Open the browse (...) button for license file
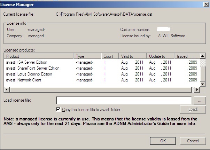Screen dimensions: 210x150 coord(200,100)
